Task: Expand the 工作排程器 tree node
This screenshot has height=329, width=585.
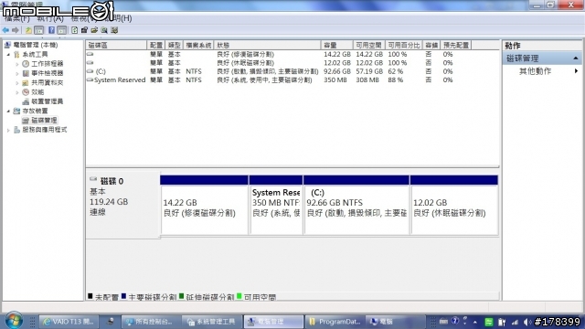Action: pos(17,64)
